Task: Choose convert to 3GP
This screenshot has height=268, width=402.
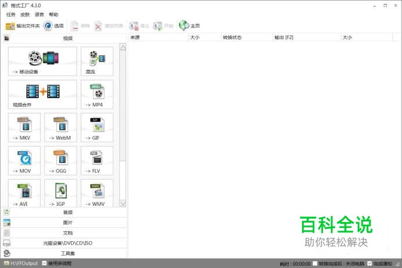Action: 60,193
